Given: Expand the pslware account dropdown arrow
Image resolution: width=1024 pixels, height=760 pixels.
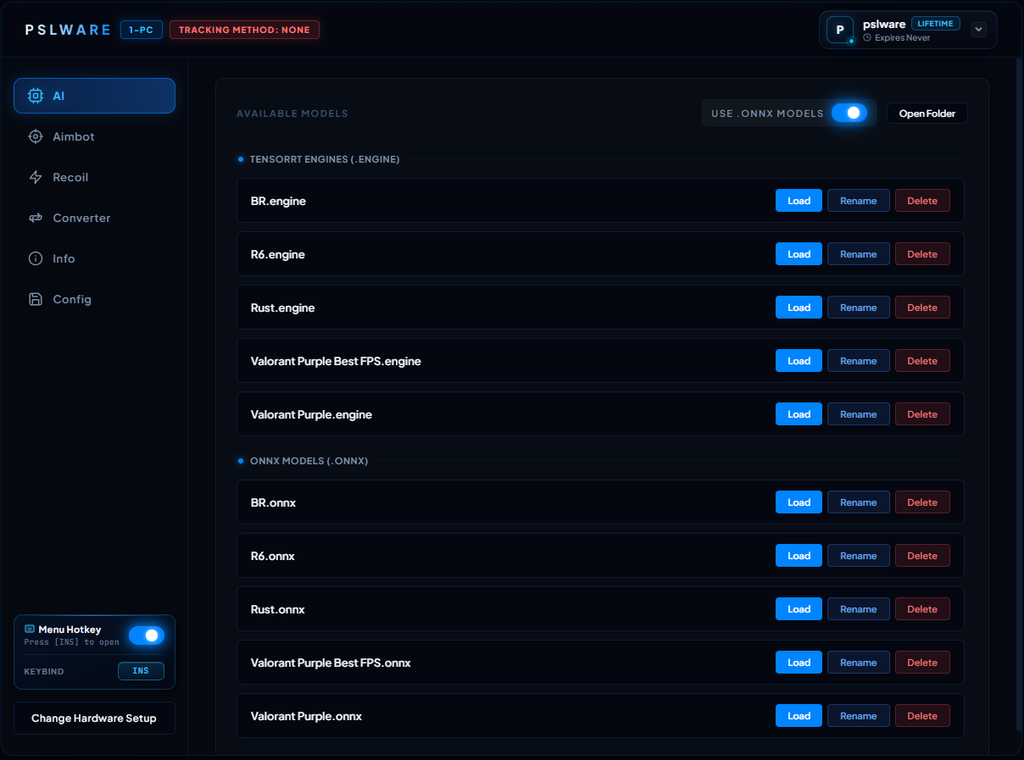Looking at the screenshot, I should [978, 30].
